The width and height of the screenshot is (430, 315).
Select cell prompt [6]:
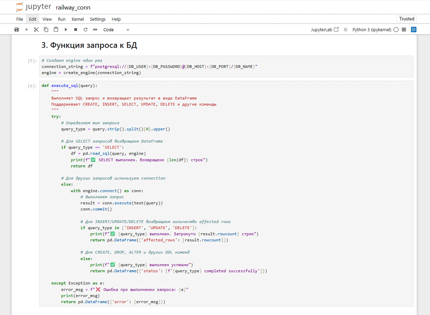pyautogui.click(x=32, y=86)
